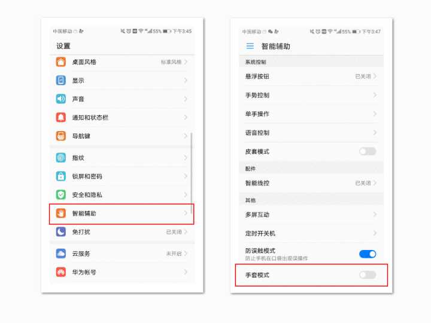
Task: Tap 已关闭 value on 悬浮按钮 row
Action: [x=363, y=77]
